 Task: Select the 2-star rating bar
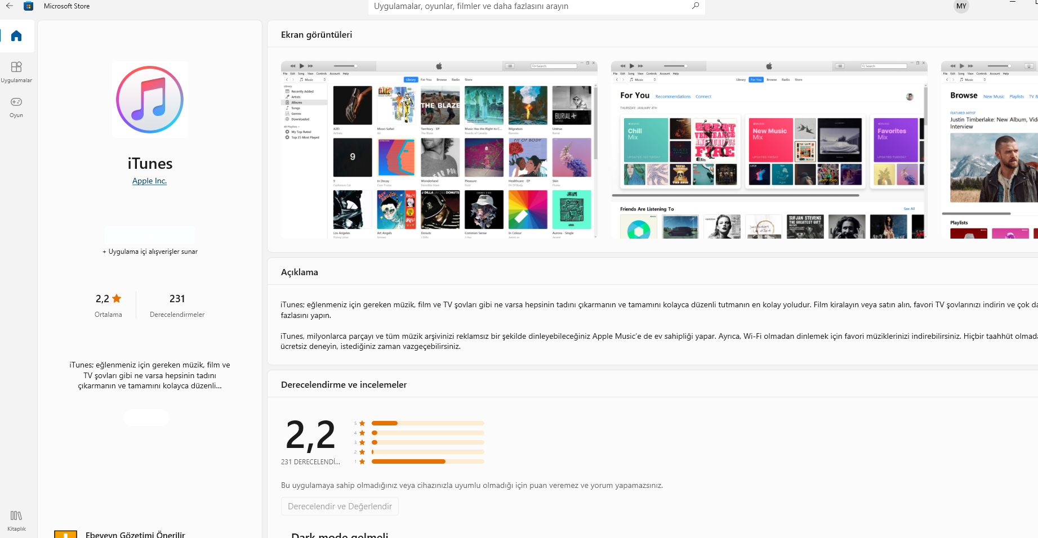point(427,452)
